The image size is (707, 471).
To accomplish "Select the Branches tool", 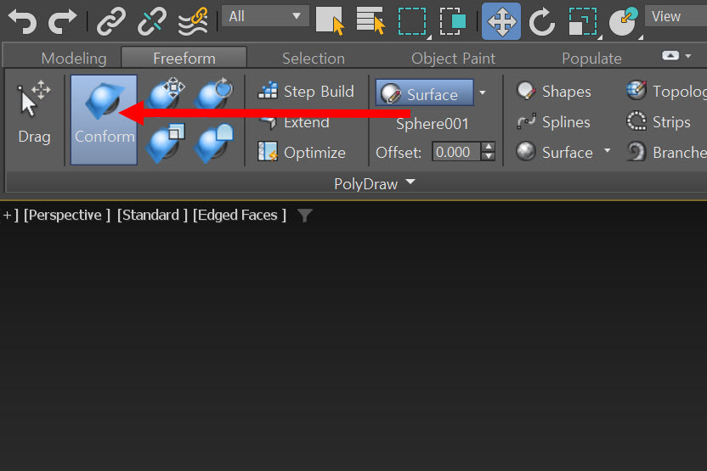I will click(666, 152).
